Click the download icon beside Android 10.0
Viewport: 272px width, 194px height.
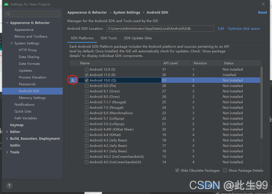[73, 80]
